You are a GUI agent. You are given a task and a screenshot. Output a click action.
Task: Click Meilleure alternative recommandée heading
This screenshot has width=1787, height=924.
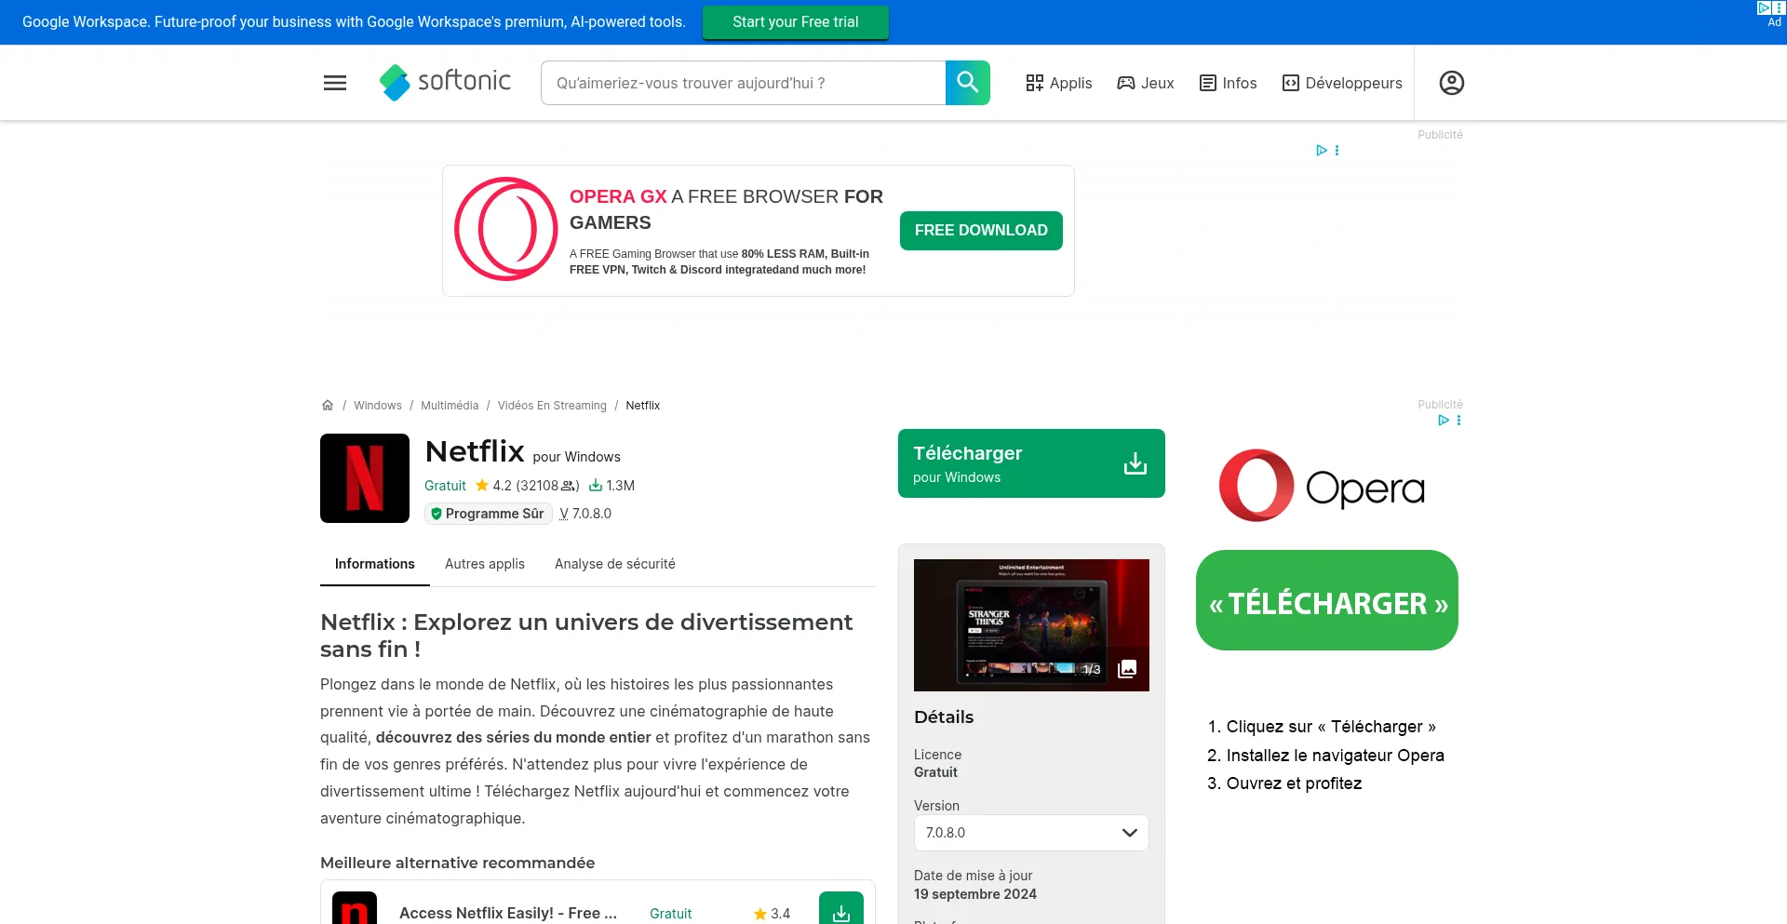(458, 864)
